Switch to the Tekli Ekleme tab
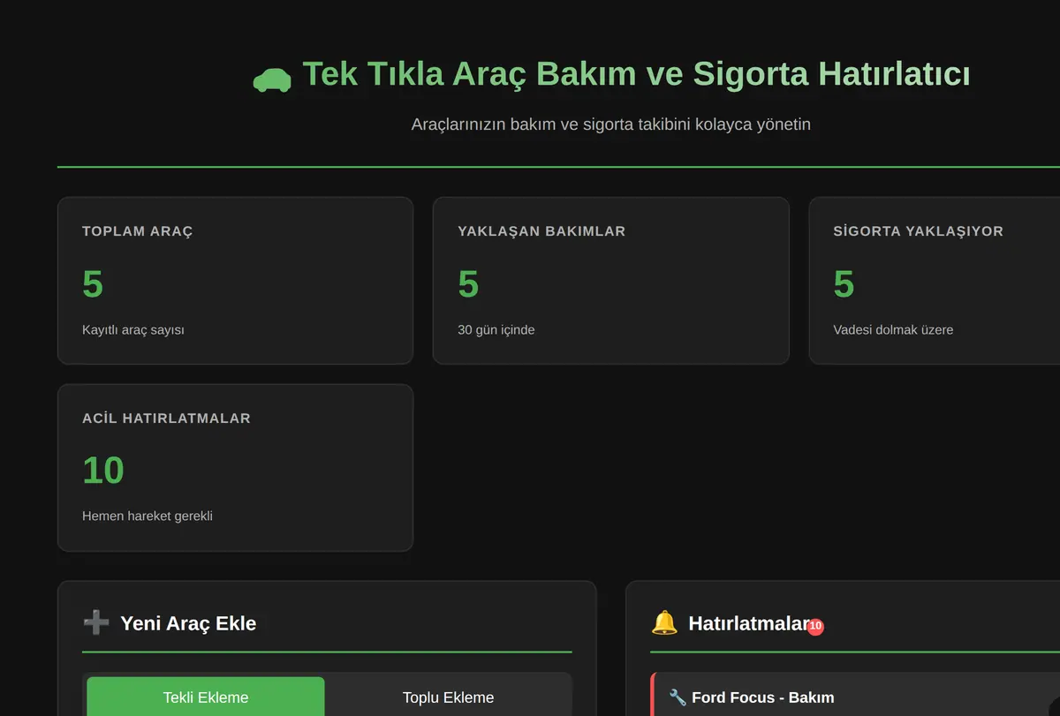Image resolution: width=1060 pixels, height=716 pixels. point(206,697)
